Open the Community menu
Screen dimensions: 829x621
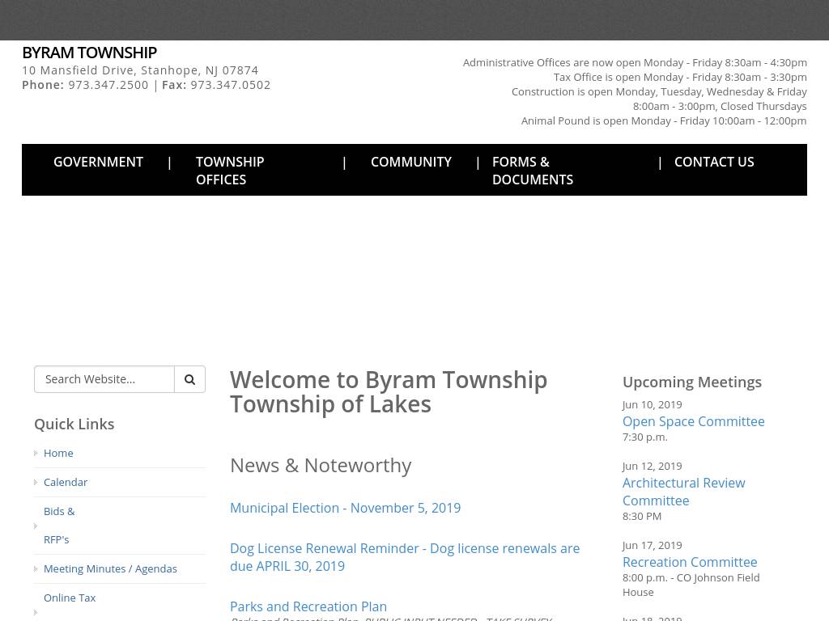click(410, 162)
